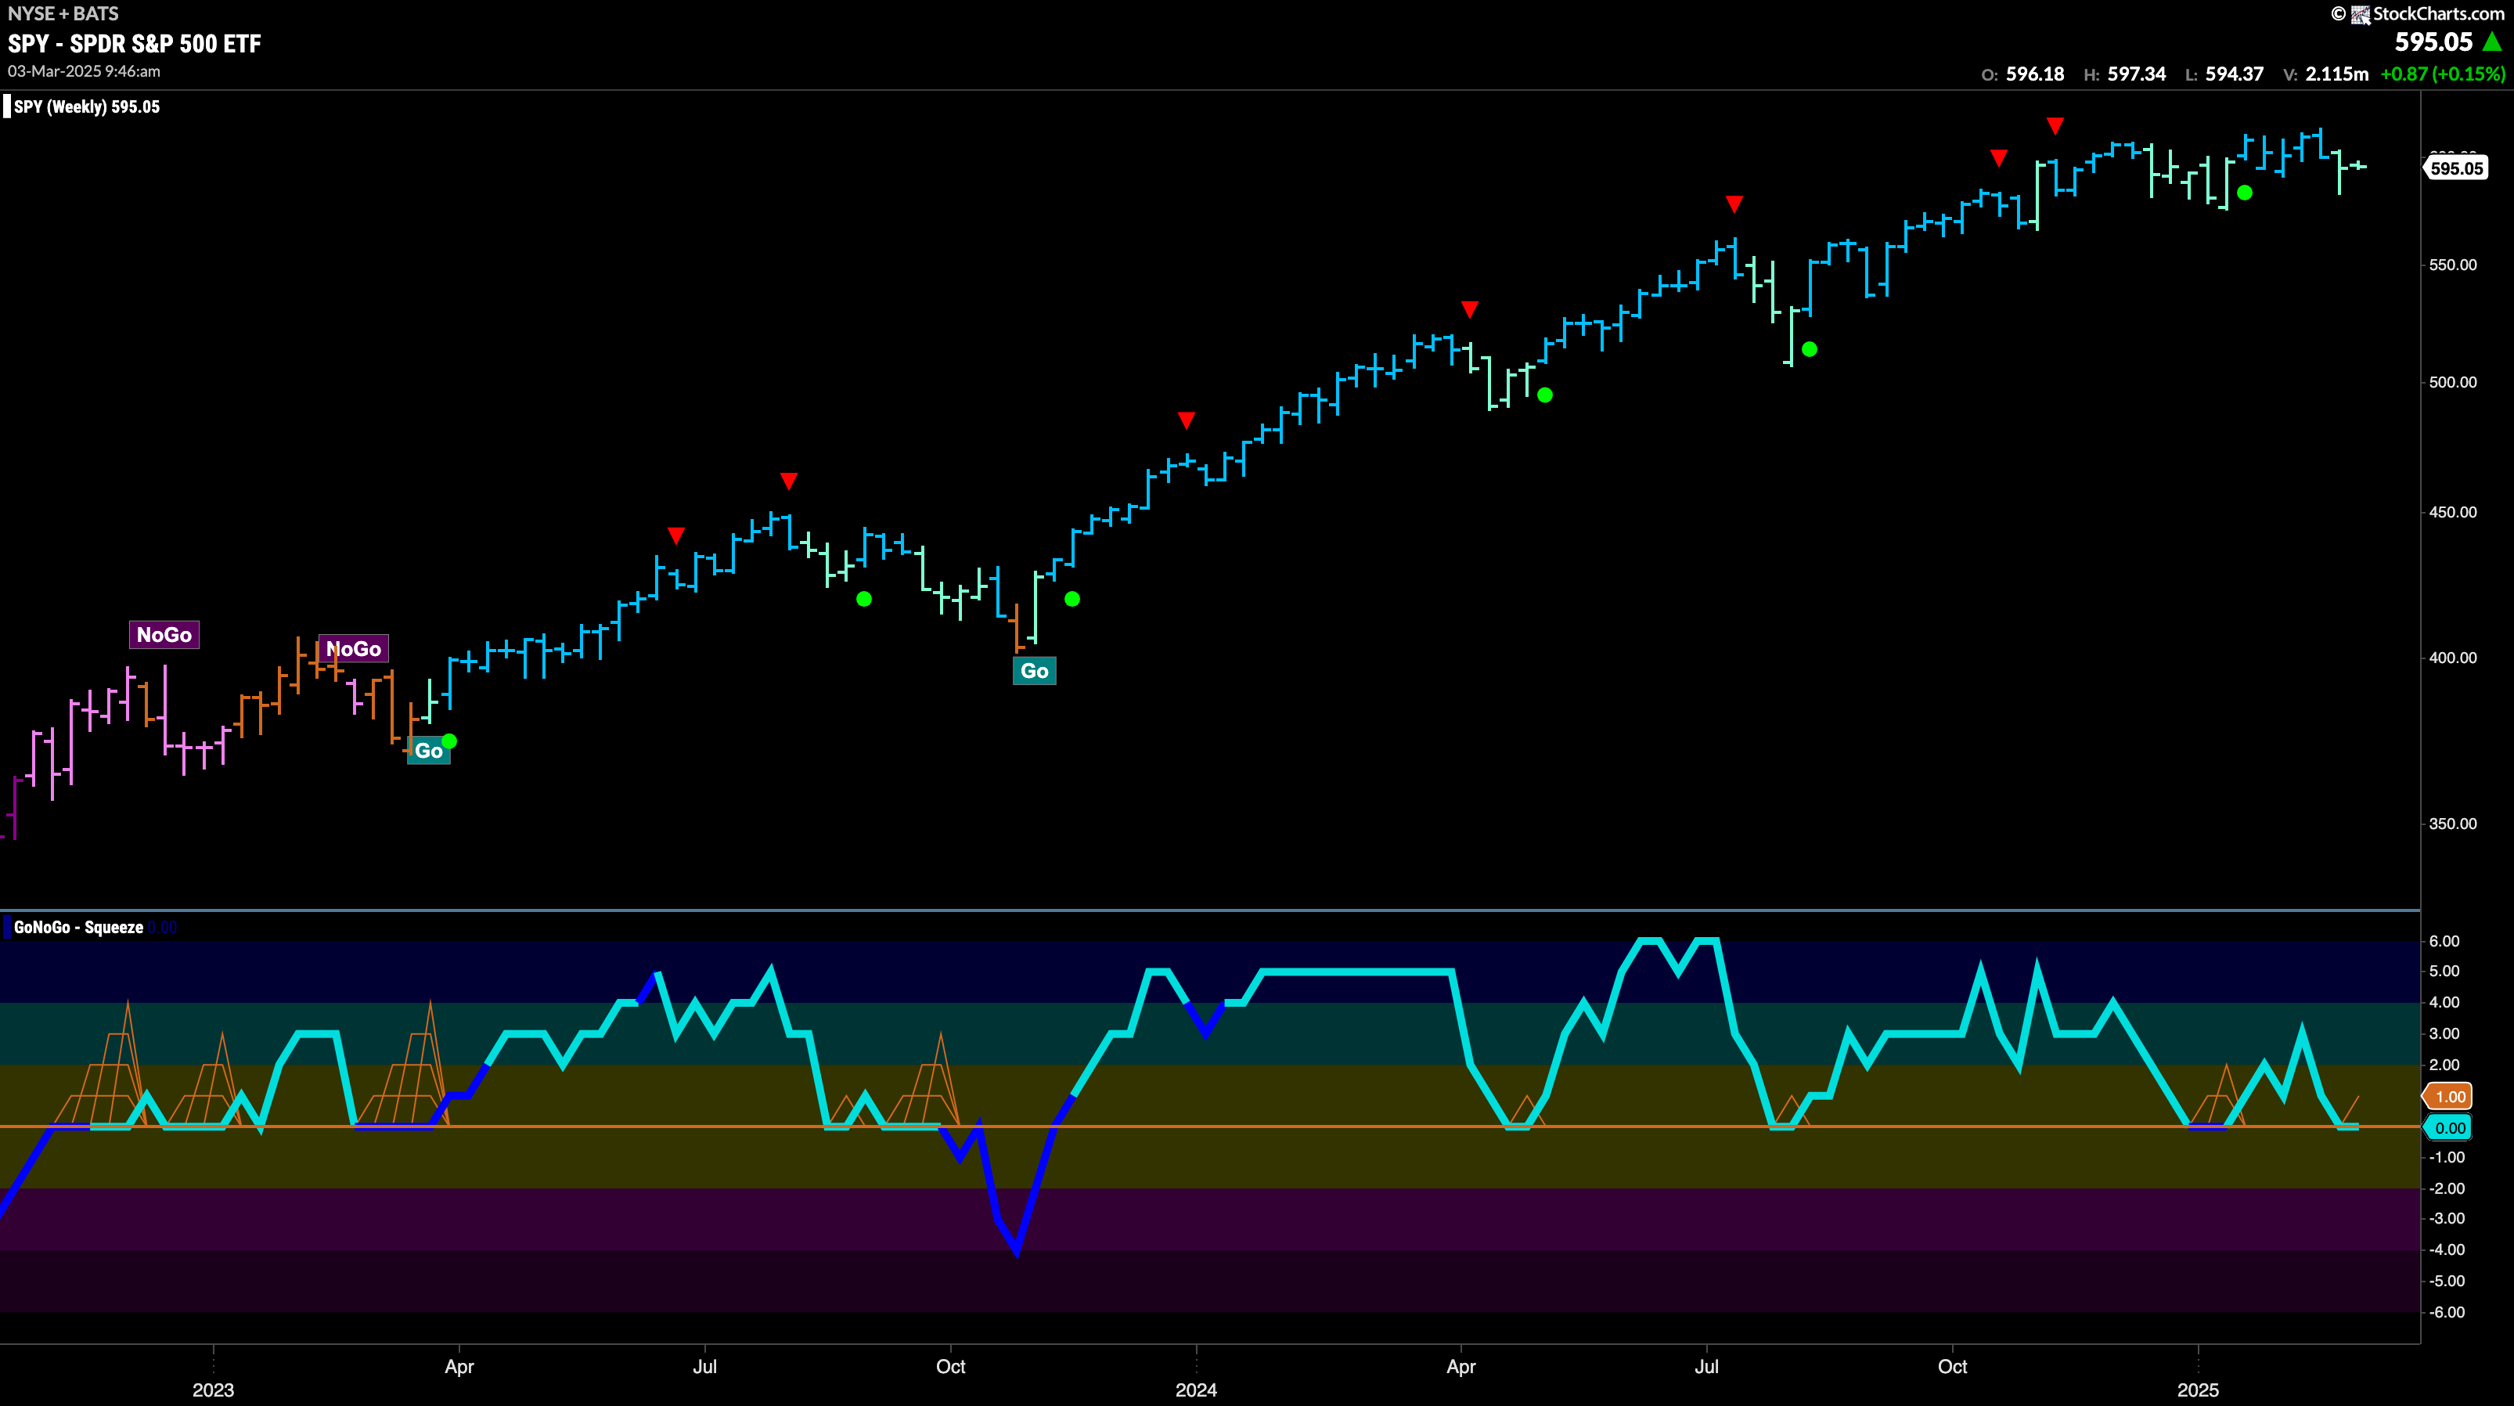Click the cyan 0.00 oscillator value tag
Viewport: 2514px width, 1406px height.
tap(2448, 1128)
